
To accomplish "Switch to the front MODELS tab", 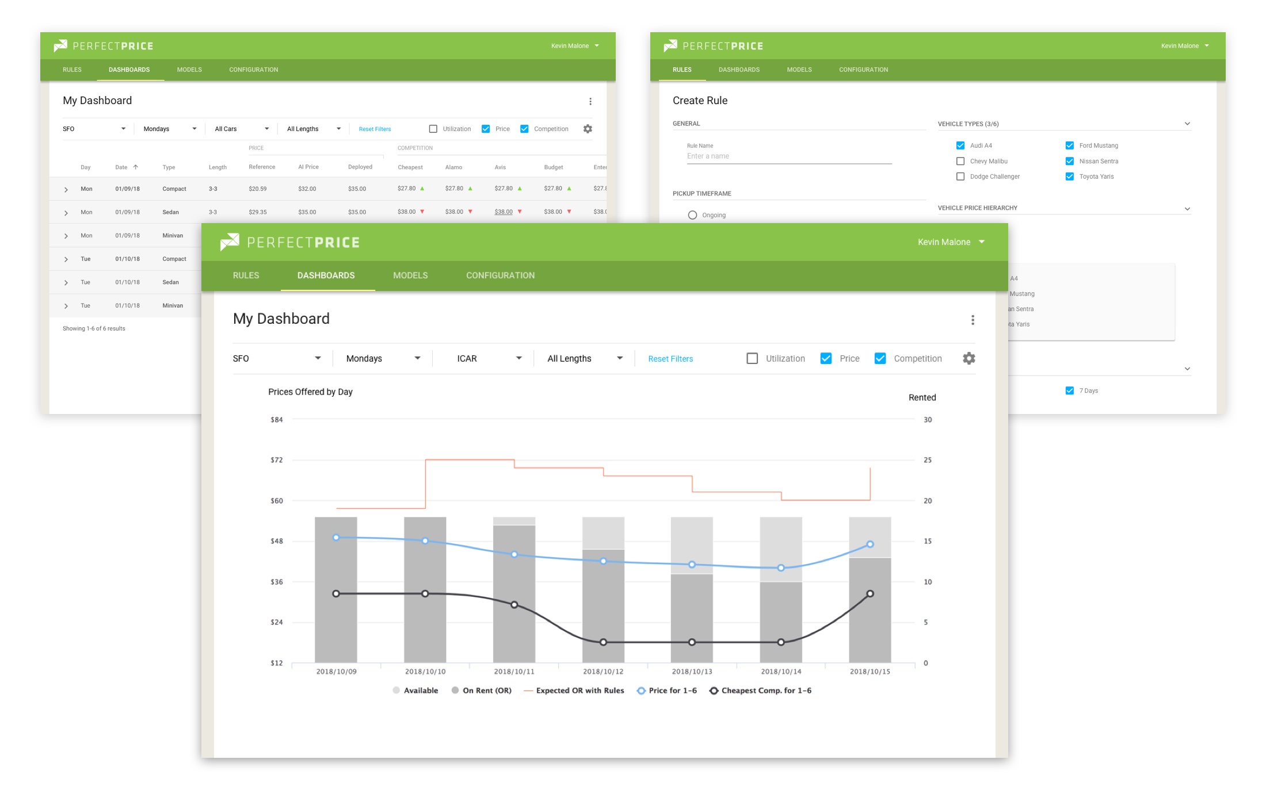I will tap(410, 275).
